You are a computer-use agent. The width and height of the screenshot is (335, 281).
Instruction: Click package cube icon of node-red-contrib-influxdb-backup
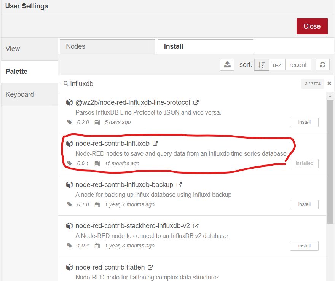coord(69,185)
